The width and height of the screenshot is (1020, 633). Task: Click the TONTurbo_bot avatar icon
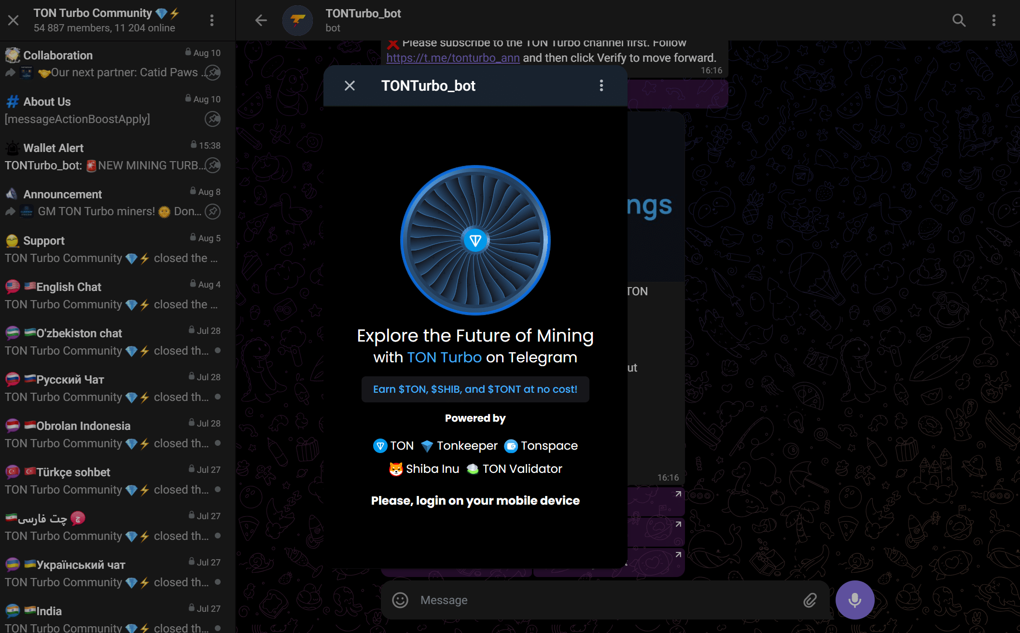[298, 20]
